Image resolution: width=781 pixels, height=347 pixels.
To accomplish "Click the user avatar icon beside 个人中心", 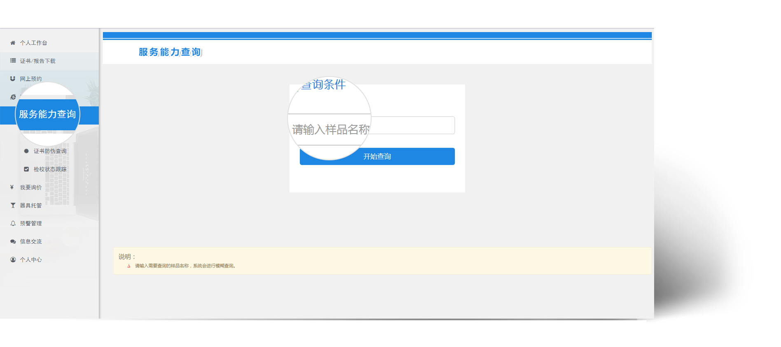I will [x=13, y=259].
